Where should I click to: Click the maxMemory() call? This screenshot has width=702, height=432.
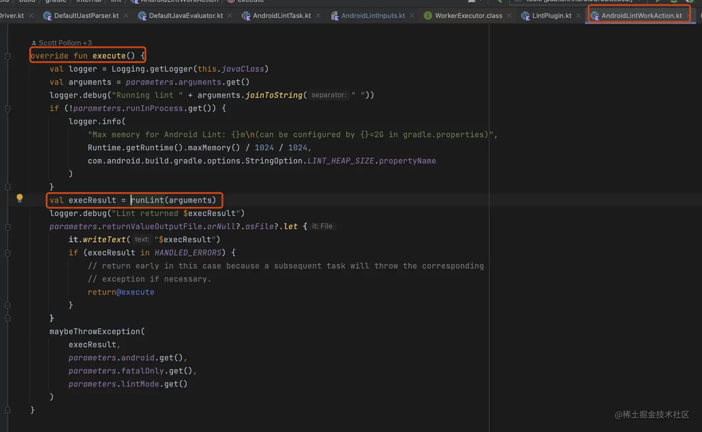[214, 148]
